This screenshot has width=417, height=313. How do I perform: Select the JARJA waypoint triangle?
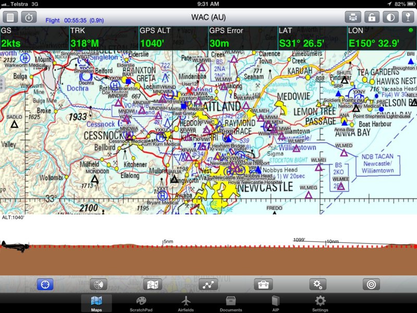tap(174, 179)
